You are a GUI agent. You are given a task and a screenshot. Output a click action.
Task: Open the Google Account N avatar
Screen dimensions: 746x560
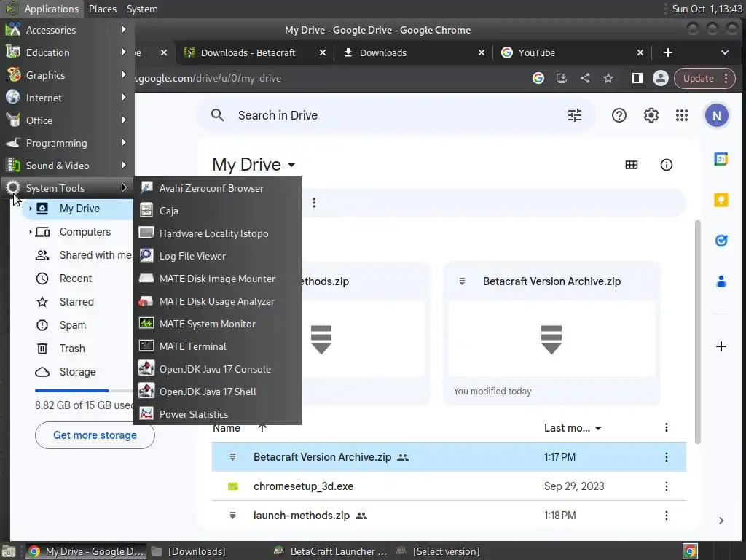tap(717, 115)
